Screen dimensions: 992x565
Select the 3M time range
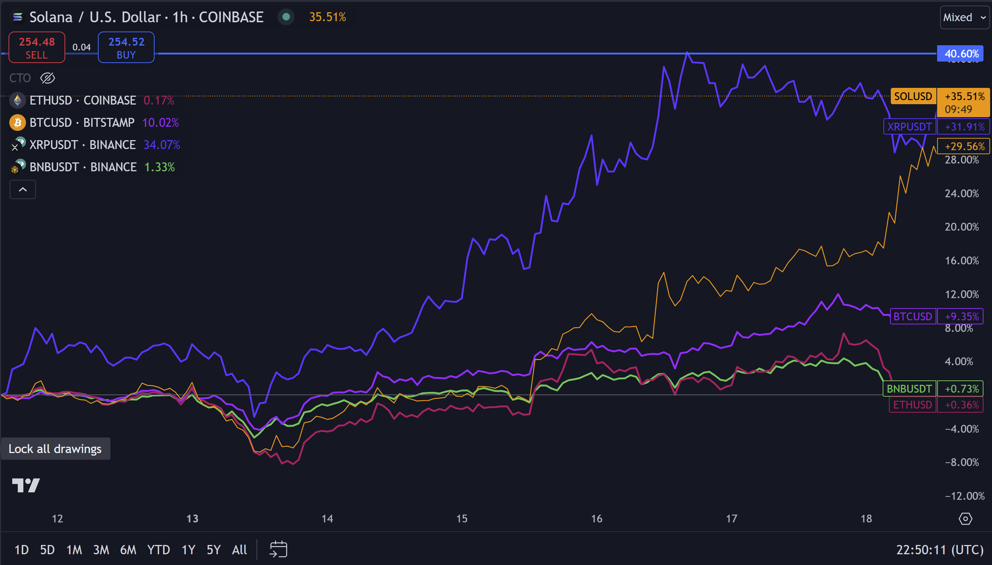(101, 550)
